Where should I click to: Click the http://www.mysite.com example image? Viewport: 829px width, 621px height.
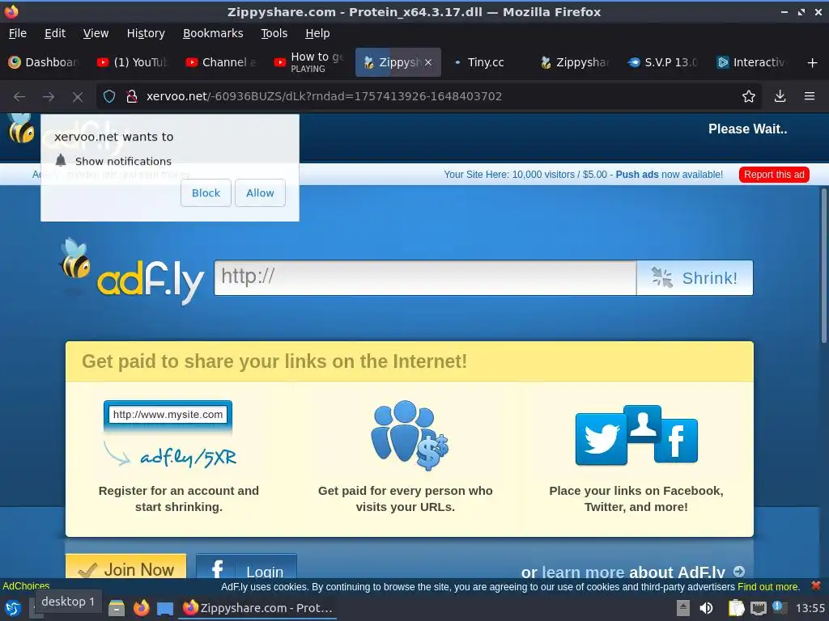pyautogui.click(x=168, y=415)
